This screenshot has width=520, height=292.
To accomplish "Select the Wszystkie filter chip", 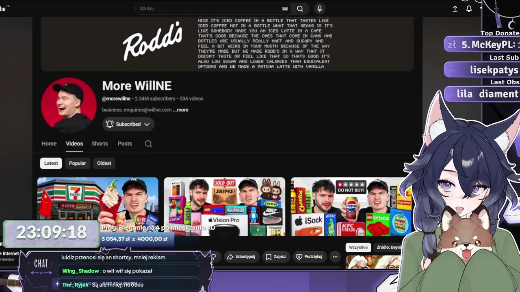I will pos(358,247).
